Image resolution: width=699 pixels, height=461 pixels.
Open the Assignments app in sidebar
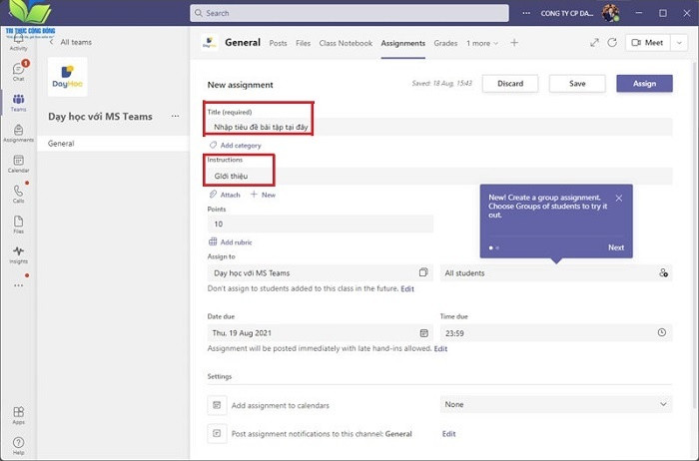click(18, 133)
